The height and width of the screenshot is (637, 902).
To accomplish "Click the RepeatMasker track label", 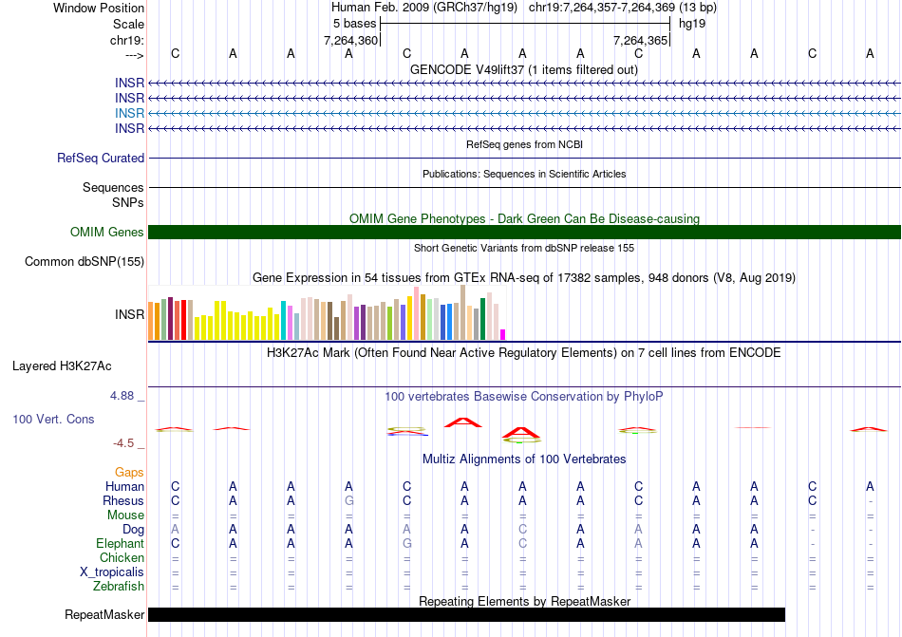I will pyautogui.click(x=104, y=615).
